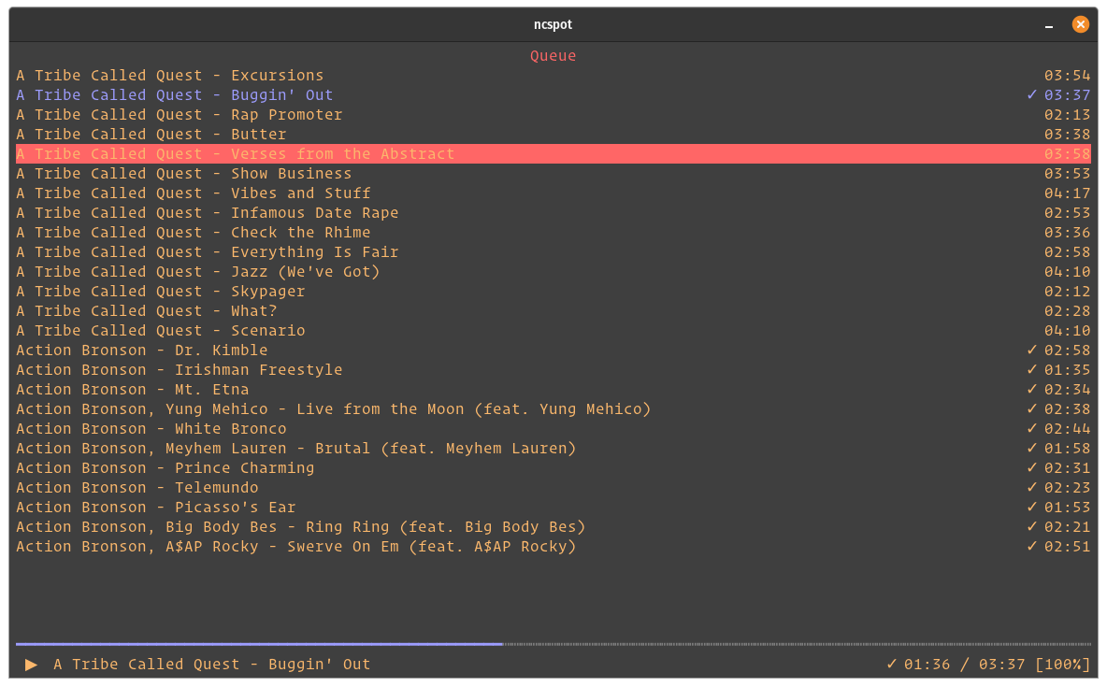This screenshot has width=1107, height=687.
Task: Select track Infamous Date Rape
Action: click(x=553, y=212)
